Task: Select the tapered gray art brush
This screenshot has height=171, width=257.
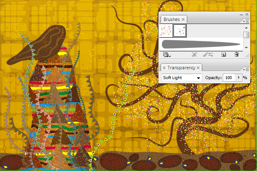Action: [x=201, y=44]
